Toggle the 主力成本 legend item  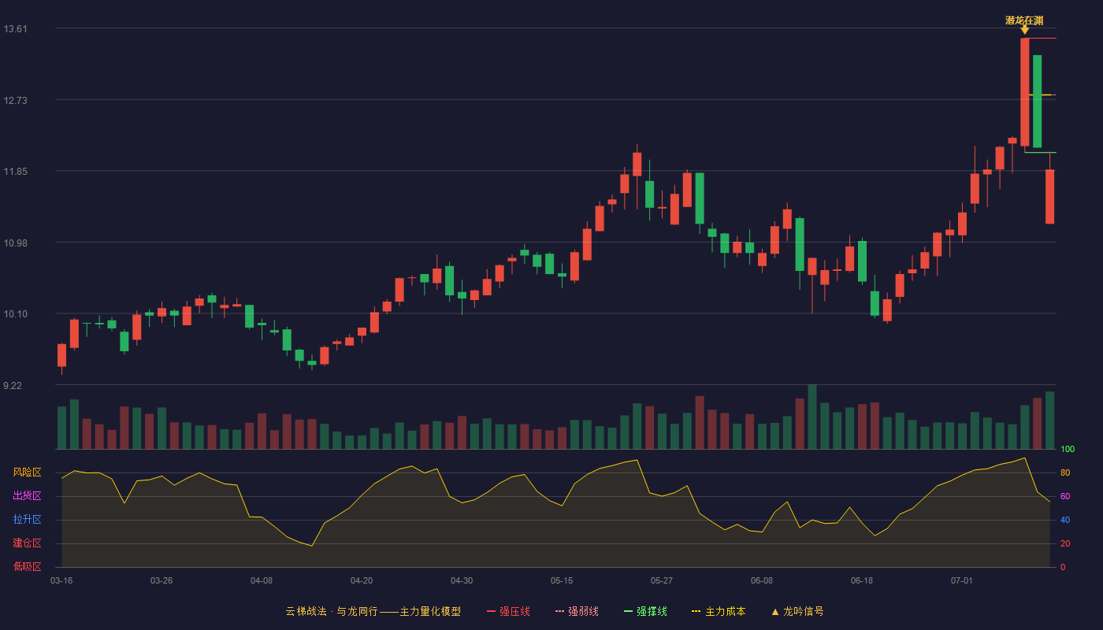(x=719, y=611)
